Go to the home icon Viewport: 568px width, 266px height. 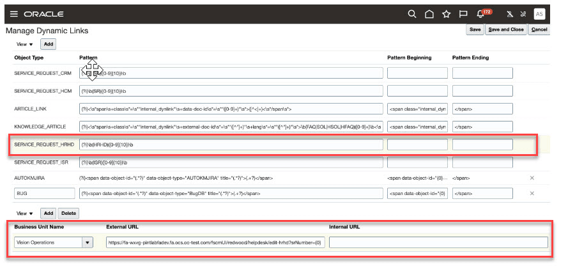point(429,14)
